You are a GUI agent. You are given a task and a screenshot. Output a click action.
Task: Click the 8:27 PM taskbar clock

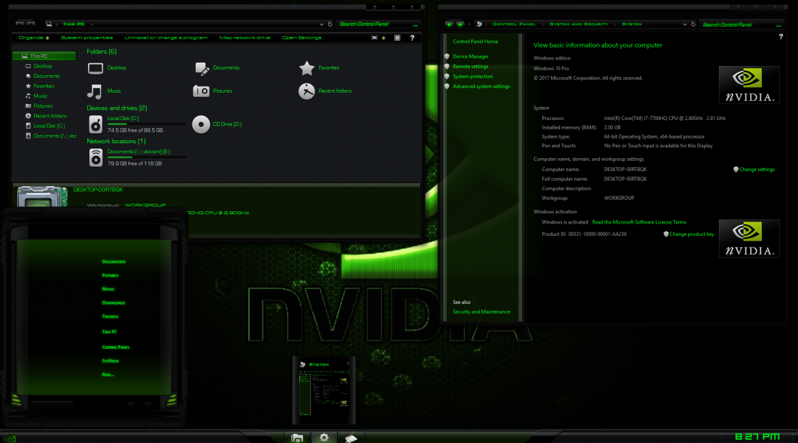pos(757,436)
